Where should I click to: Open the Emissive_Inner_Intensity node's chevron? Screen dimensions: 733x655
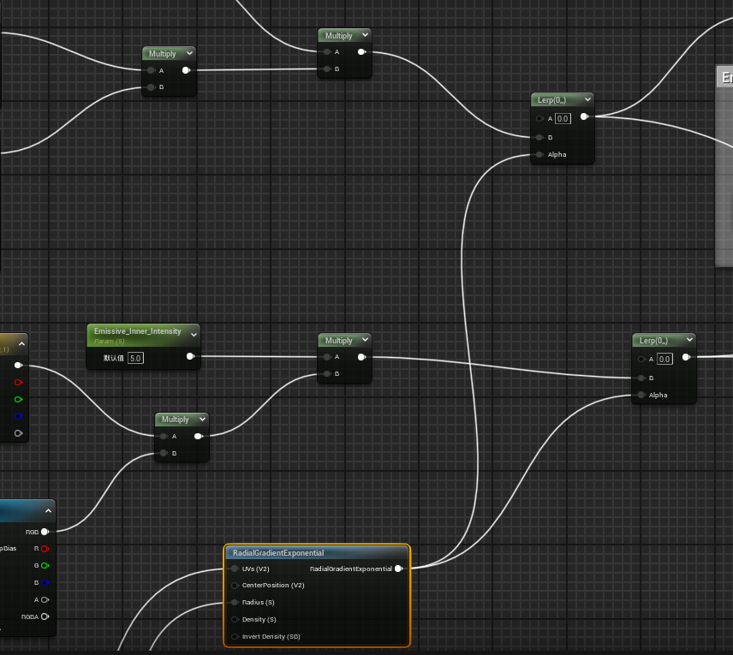[x=194, y=334]
